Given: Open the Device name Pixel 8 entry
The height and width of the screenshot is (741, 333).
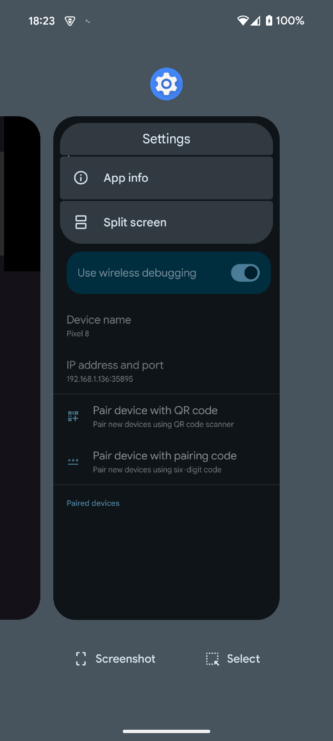Looking at the screenshot, I should coord(99,326).
